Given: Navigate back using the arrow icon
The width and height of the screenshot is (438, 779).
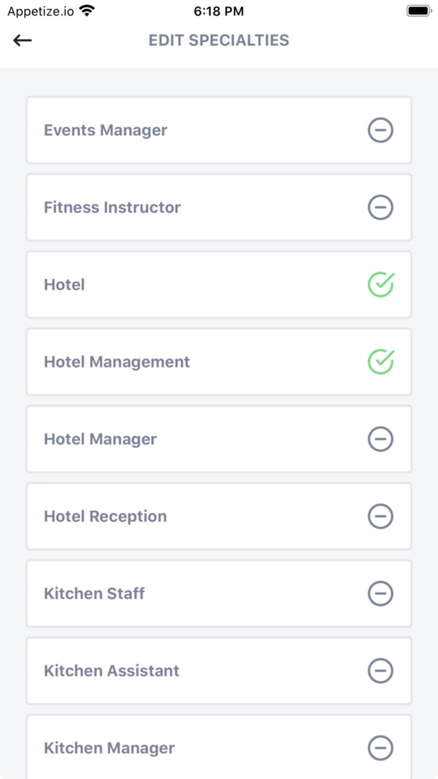Looking at the screenshot, I should coord(23,40).
